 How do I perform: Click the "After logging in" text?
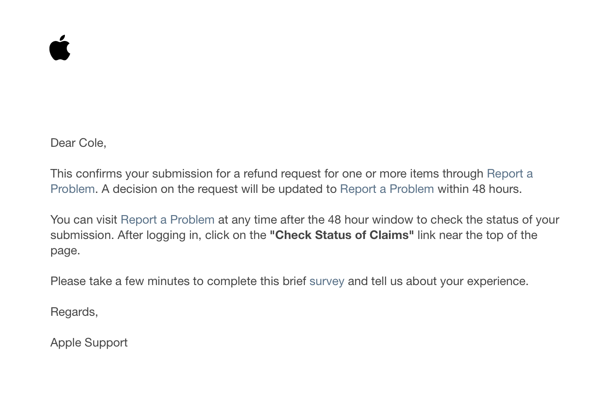pos(159,235)
